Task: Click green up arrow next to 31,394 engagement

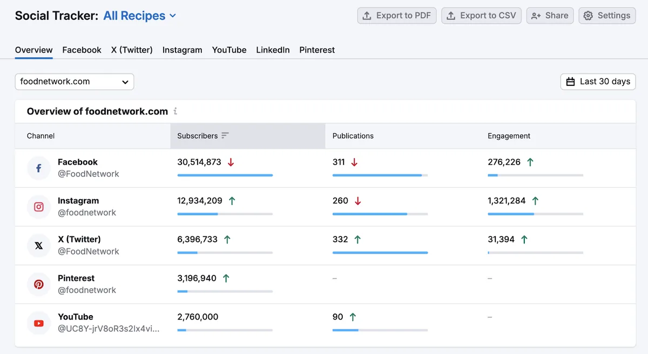Action: tap(524, 240)
